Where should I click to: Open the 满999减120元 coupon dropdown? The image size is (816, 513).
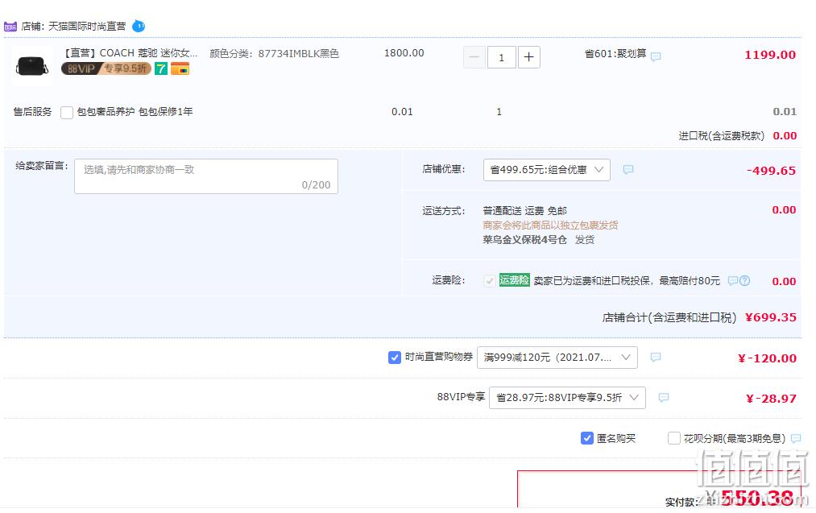[x=557, y=358]
